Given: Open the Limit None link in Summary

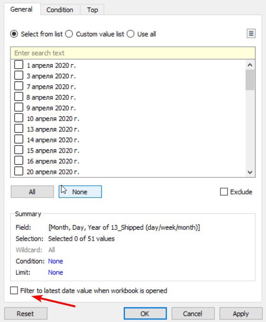Looking at the screenshot, I should [55, 272].
